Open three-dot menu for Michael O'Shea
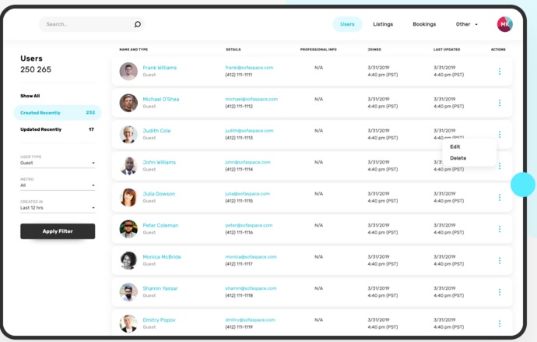This screenshot has width=537, height=342. coord(500,103)
